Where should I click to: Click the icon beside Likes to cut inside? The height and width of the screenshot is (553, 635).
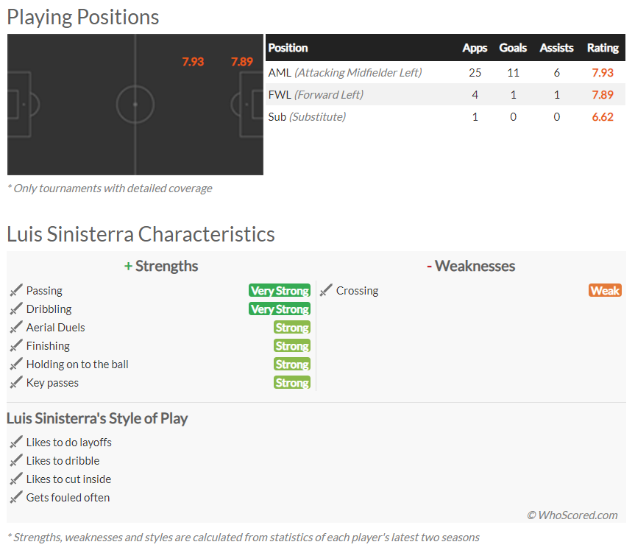[x=16, y=479]
